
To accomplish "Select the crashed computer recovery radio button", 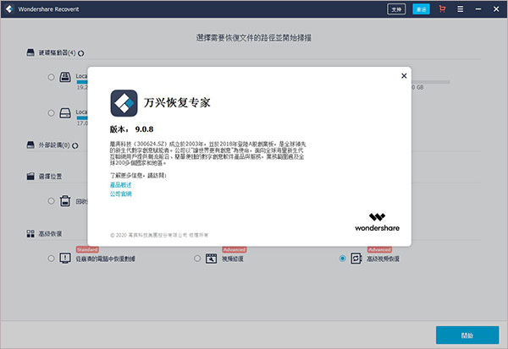I will coord(51,259).
